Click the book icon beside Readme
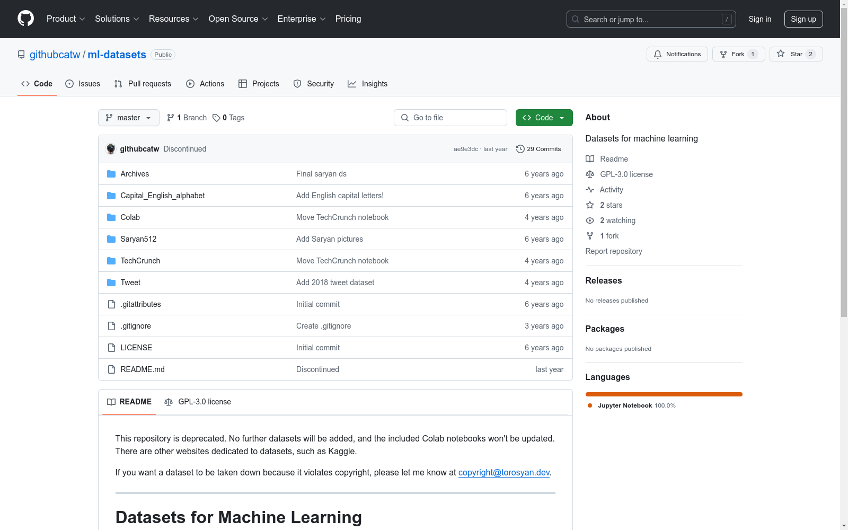 click(590, 159)
